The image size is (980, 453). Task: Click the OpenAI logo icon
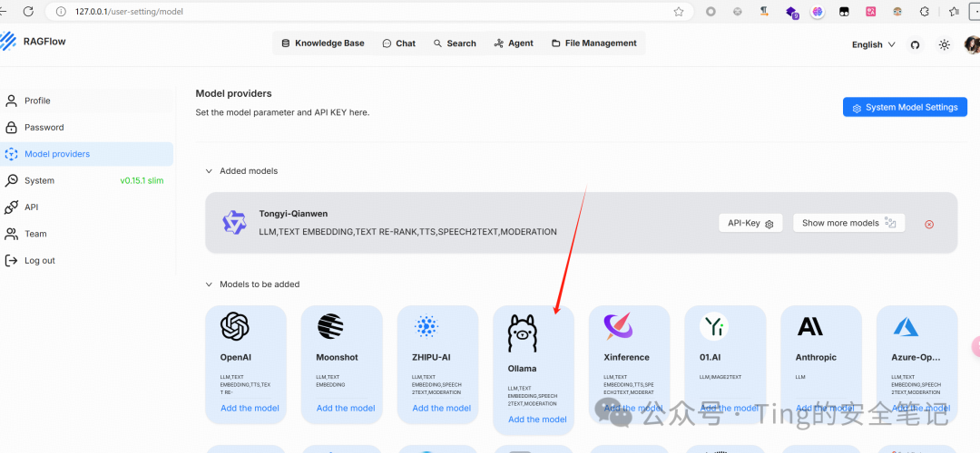click(x=234, y=326)
